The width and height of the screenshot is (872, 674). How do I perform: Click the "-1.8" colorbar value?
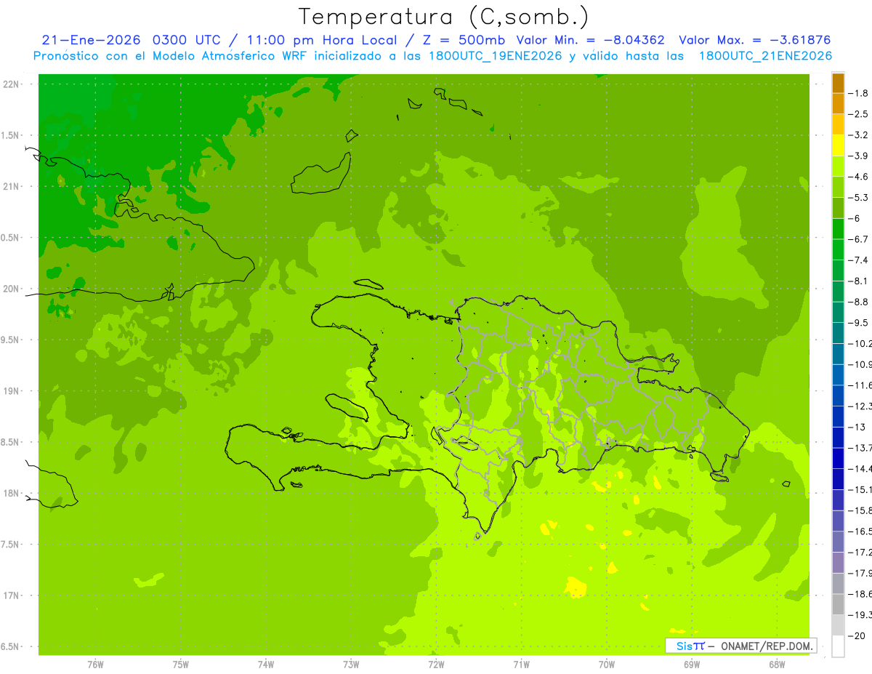(859, 93)
